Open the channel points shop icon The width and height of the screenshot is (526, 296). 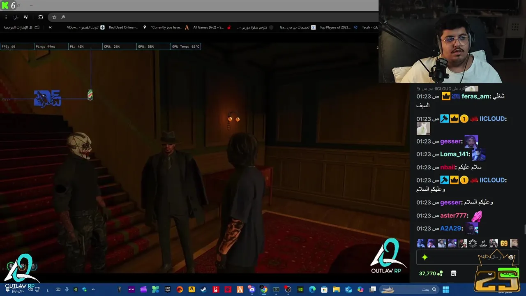pos(454,273)
